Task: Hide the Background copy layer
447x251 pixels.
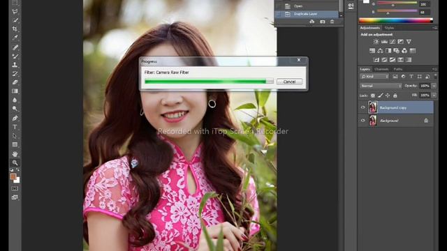Action: pos(363,107)
